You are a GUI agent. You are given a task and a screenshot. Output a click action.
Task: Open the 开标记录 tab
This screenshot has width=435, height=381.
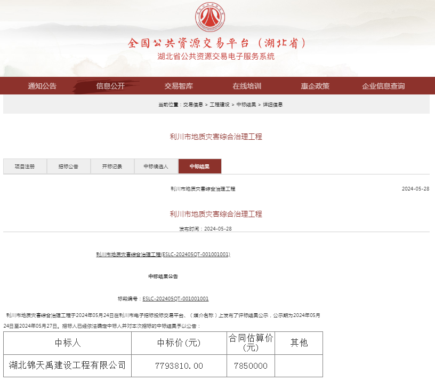point(112,166)
